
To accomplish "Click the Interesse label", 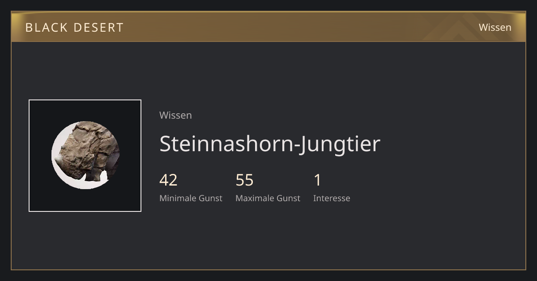I will (x=332, y=198).
